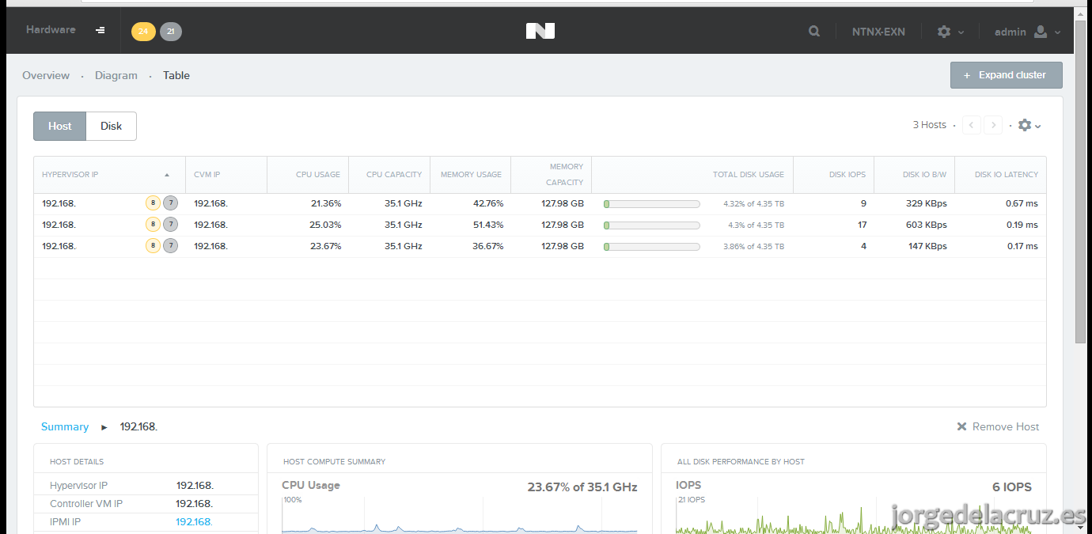Go to previous hosts page arrow
Image resolution: width=1092 pixels, height=534 pixels.
[972, 125]
